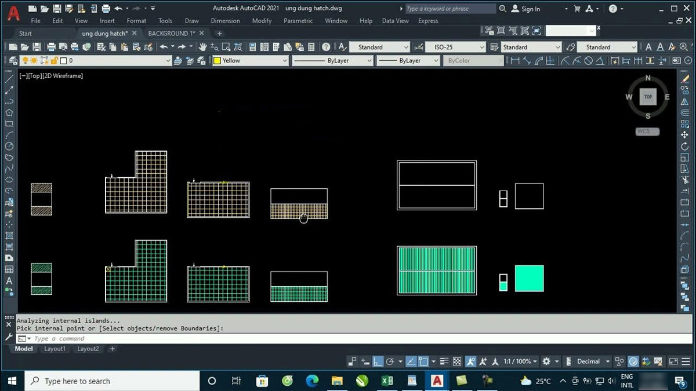Select the Rotate tool in Modify toolbar
The height and width of the screenshot is (391, 696).
click(x=686, y=146)
